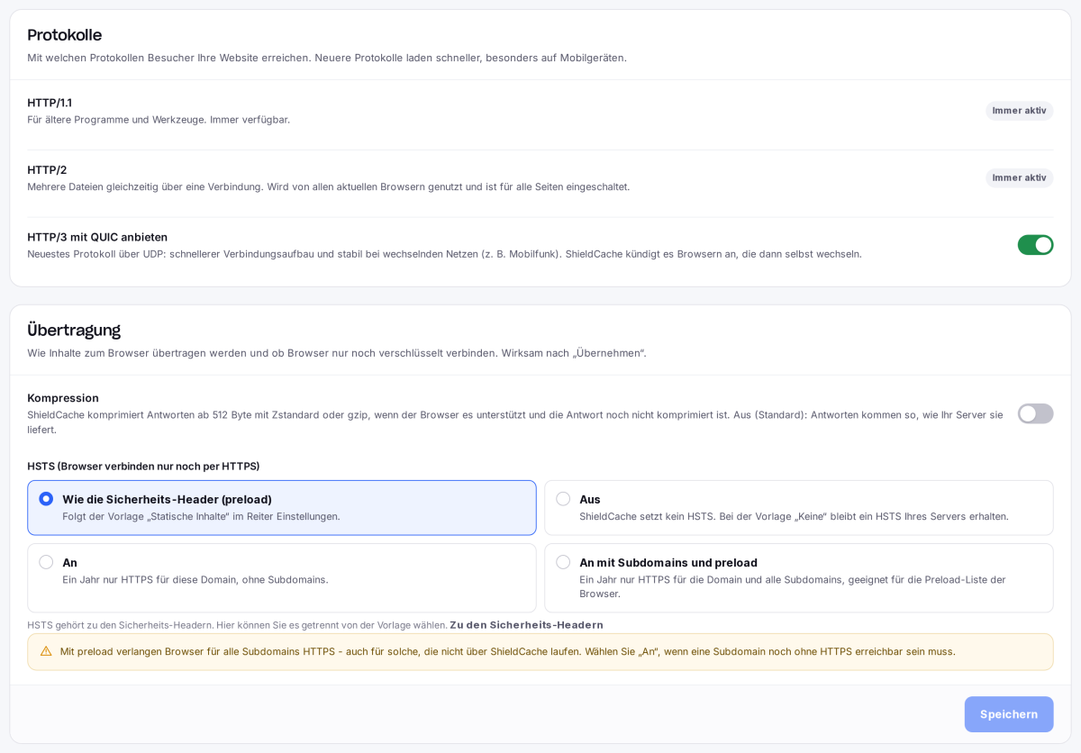
Task: Click 'Mehrere Dateien gleichzeitig' description text
Action: [328, 186]
